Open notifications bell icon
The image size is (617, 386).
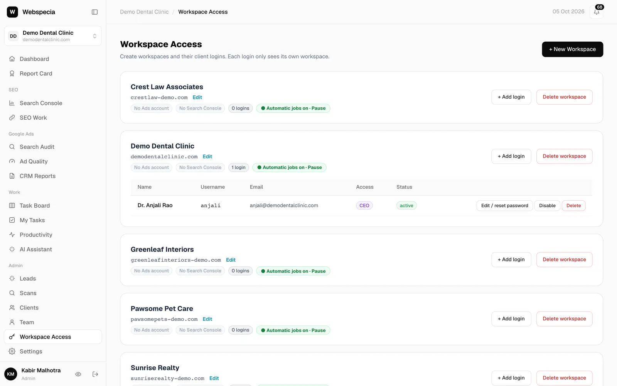(x=597, y=12)
